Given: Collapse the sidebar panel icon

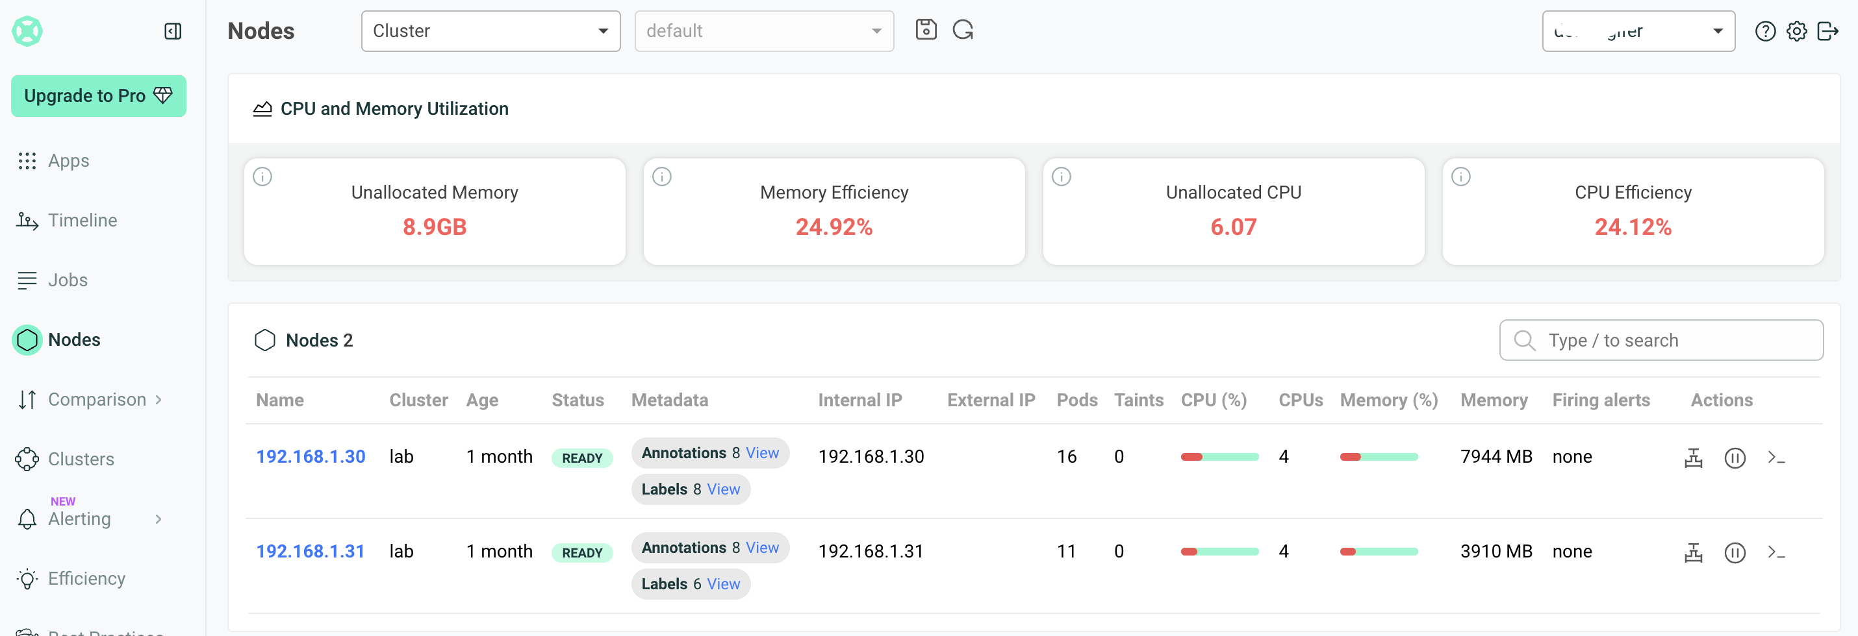Looking at the screenshot, I should click(172, 31).
